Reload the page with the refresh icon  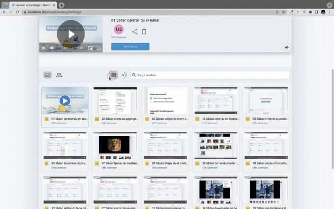[17, 12]
